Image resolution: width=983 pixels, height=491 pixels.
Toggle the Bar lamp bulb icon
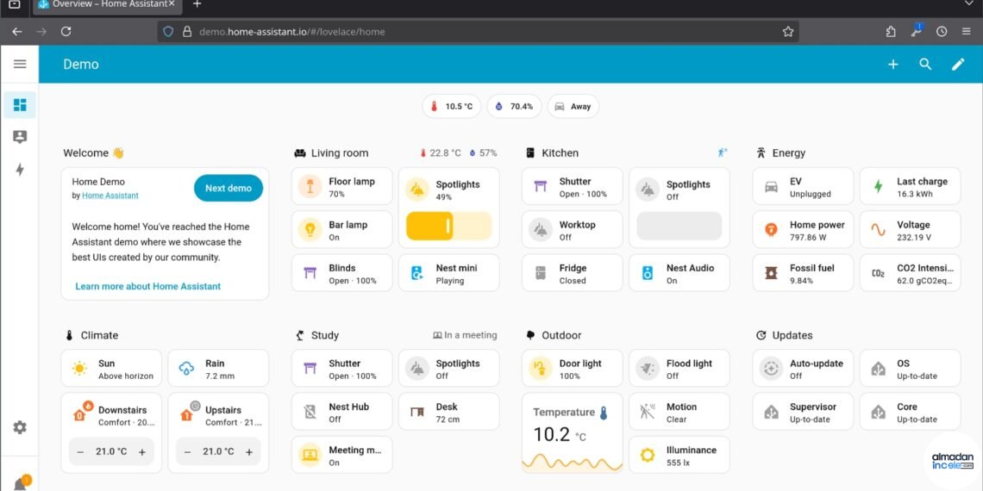tap(310, 230)
